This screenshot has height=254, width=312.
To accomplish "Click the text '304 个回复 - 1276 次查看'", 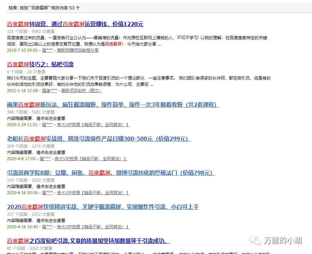I will tap(31, 146).
